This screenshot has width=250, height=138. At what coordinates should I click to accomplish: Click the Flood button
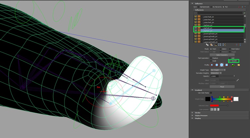(222, 87)
